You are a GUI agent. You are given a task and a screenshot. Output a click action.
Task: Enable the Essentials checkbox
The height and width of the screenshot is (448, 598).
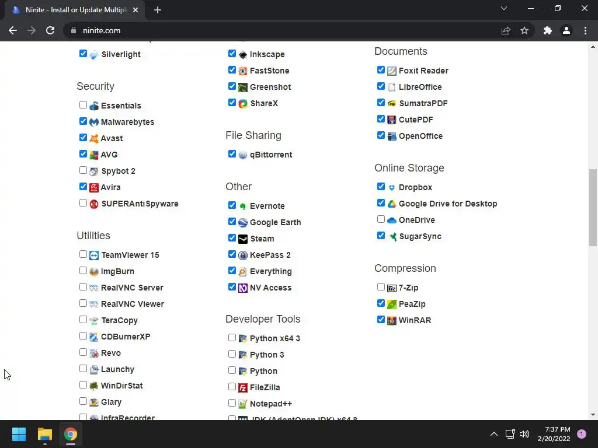click(x=83, y=105)
